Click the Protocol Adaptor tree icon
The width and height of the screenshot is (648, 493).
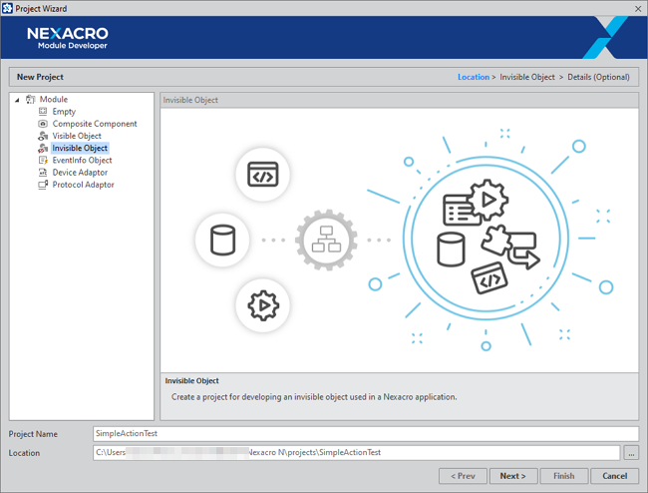43,185
